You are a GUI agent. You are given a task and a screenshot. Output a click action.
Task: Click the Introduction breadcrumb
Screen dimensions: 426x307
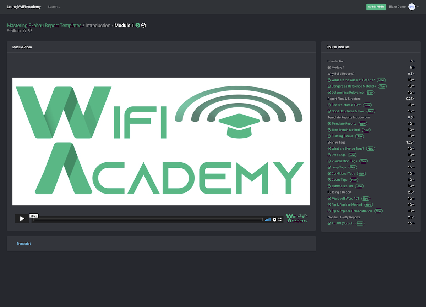98,26
